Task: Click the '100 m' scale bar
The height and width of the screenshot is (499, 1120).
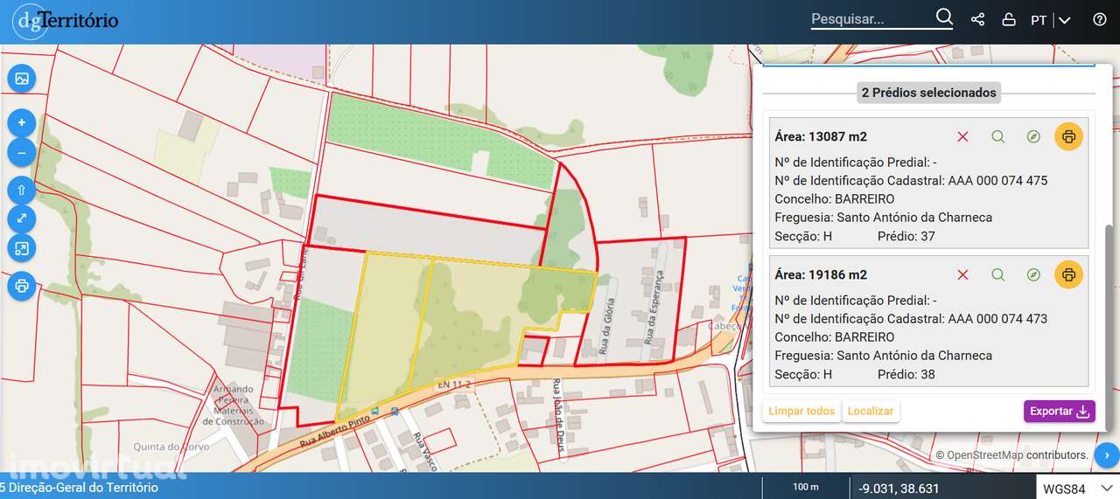Action: [x=806, y=488]
